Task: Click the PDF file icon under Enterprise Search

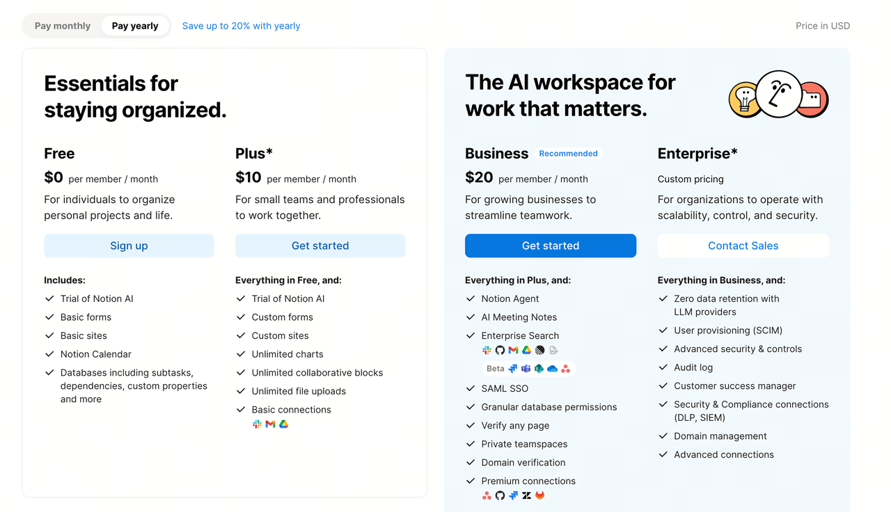Action: [x=553, y=350]
